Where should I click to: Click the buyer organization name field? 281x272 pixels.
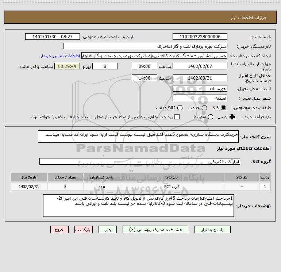coord(145,46)
